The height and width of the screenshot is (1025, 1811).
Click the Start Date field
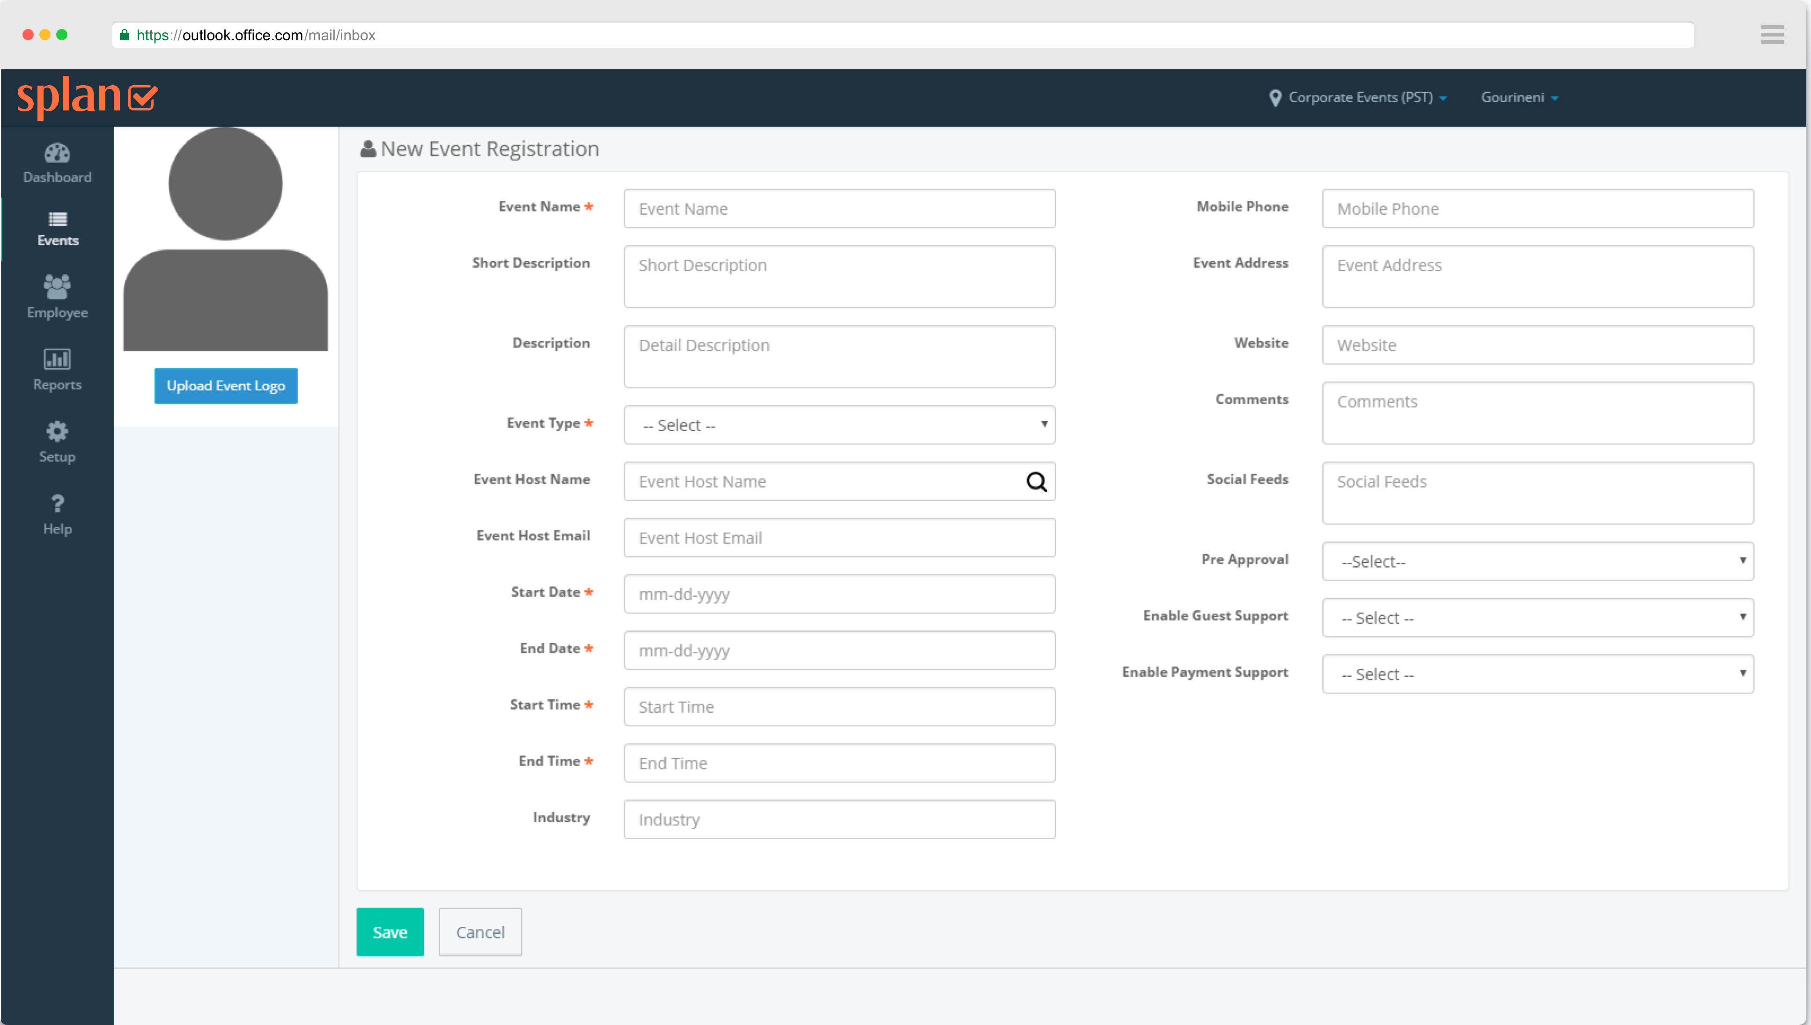(x=839, y=593)
